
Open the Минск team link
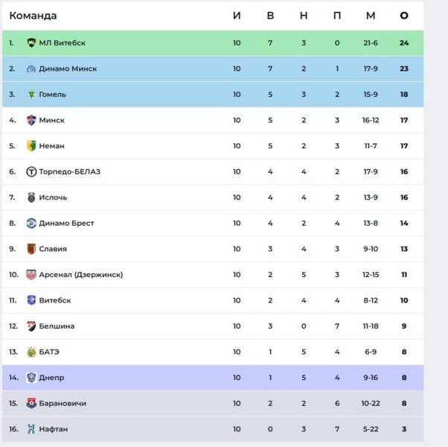[51, 120]
